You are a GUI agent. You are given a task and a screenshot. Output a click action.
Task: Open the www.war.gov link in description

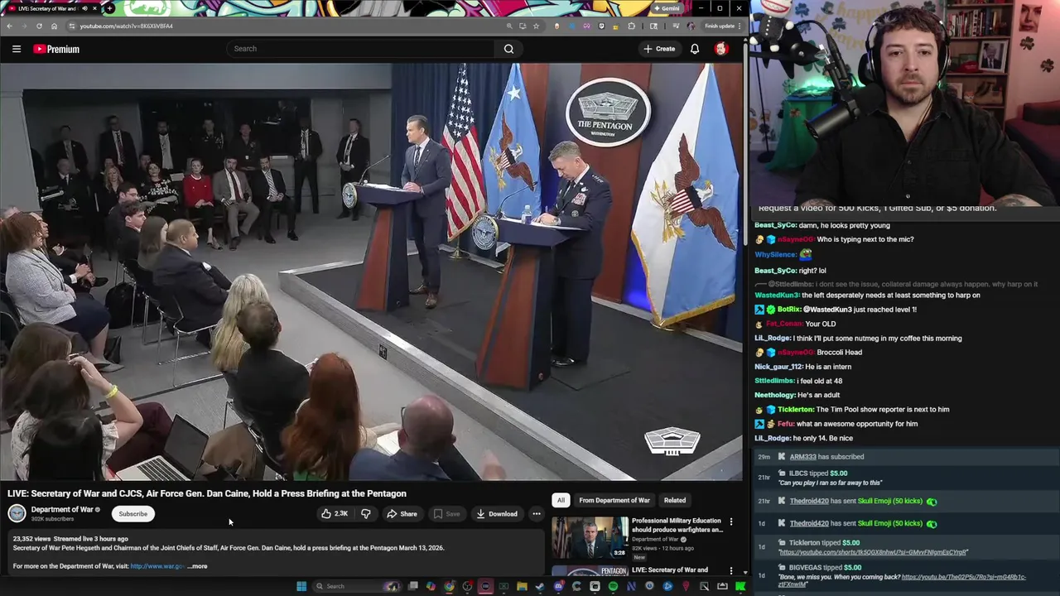pos(157,566)
